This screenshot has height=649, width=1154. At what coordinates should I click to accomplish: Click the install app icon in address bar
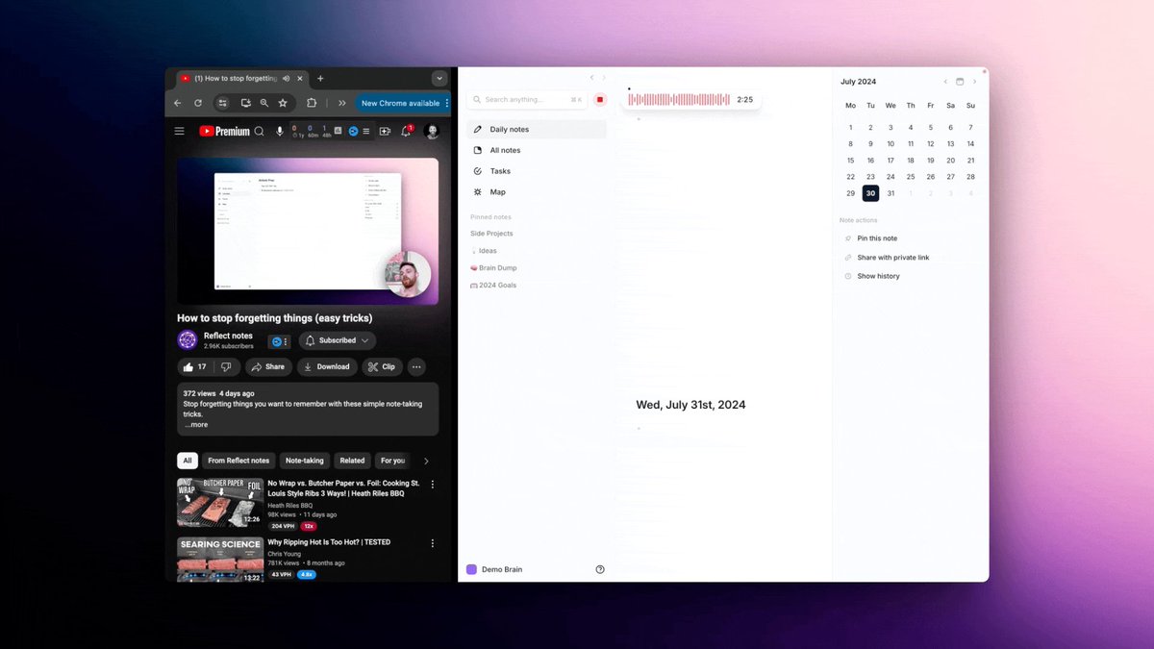[x=246, y=103]
